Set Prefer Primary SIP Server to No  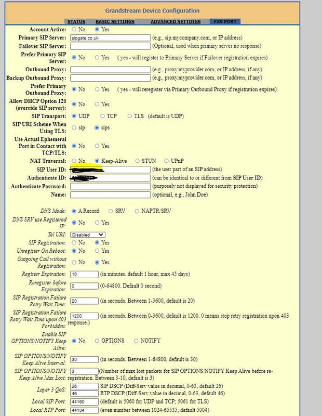(x=74, y=58)
